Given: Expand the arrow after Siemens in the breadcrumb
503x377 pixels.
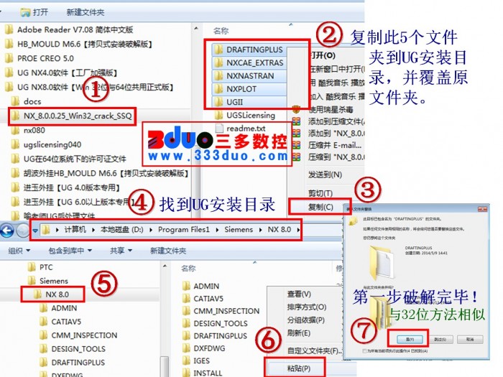Looking at the screenshot, I should pyautogui.click(x=260, y=230).
